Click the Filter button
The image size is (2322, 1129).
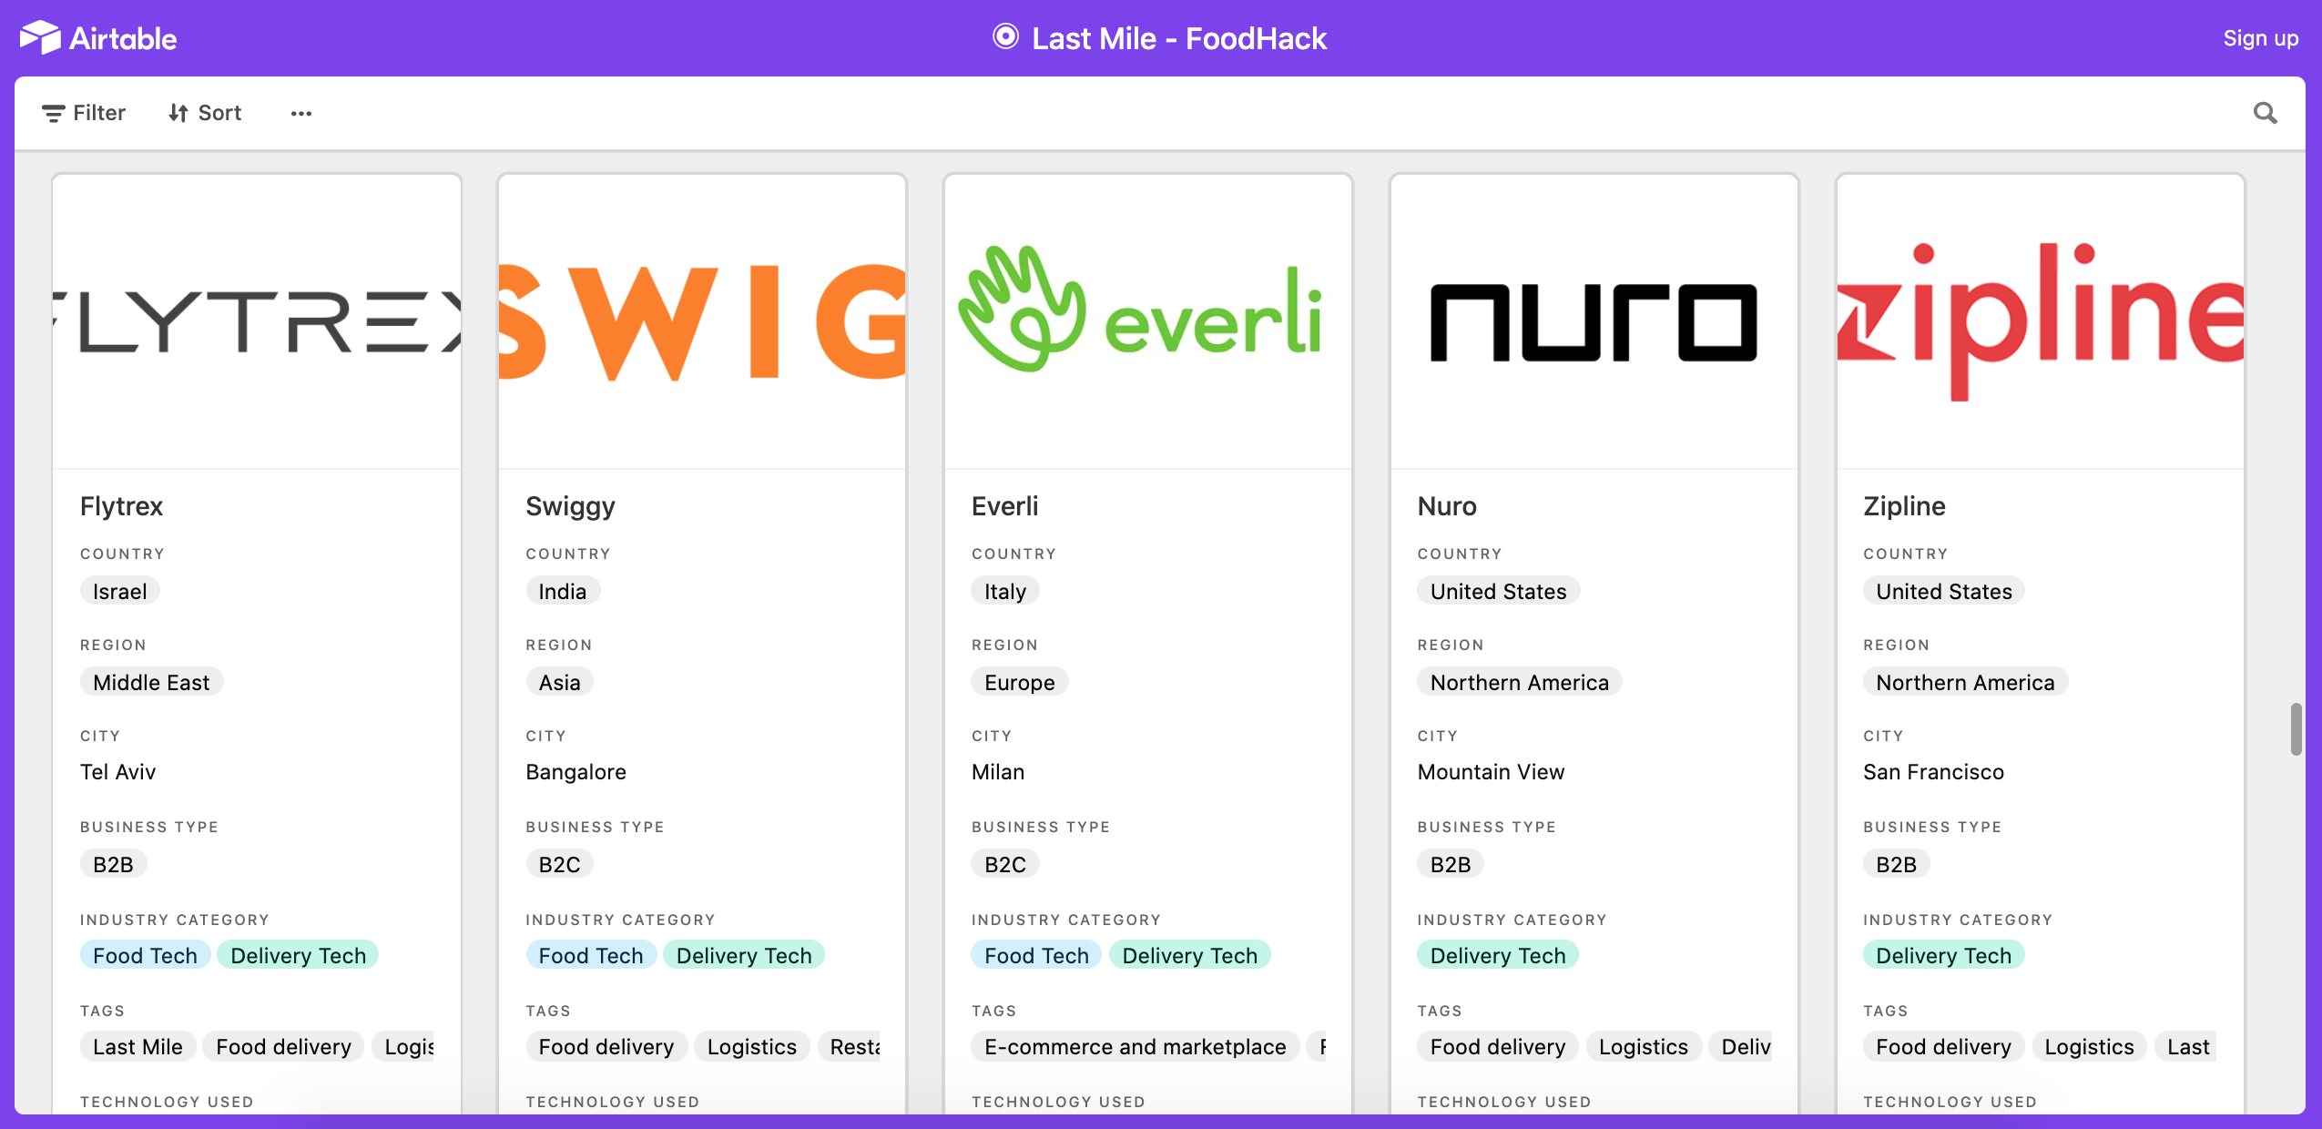tap(84, 113)
